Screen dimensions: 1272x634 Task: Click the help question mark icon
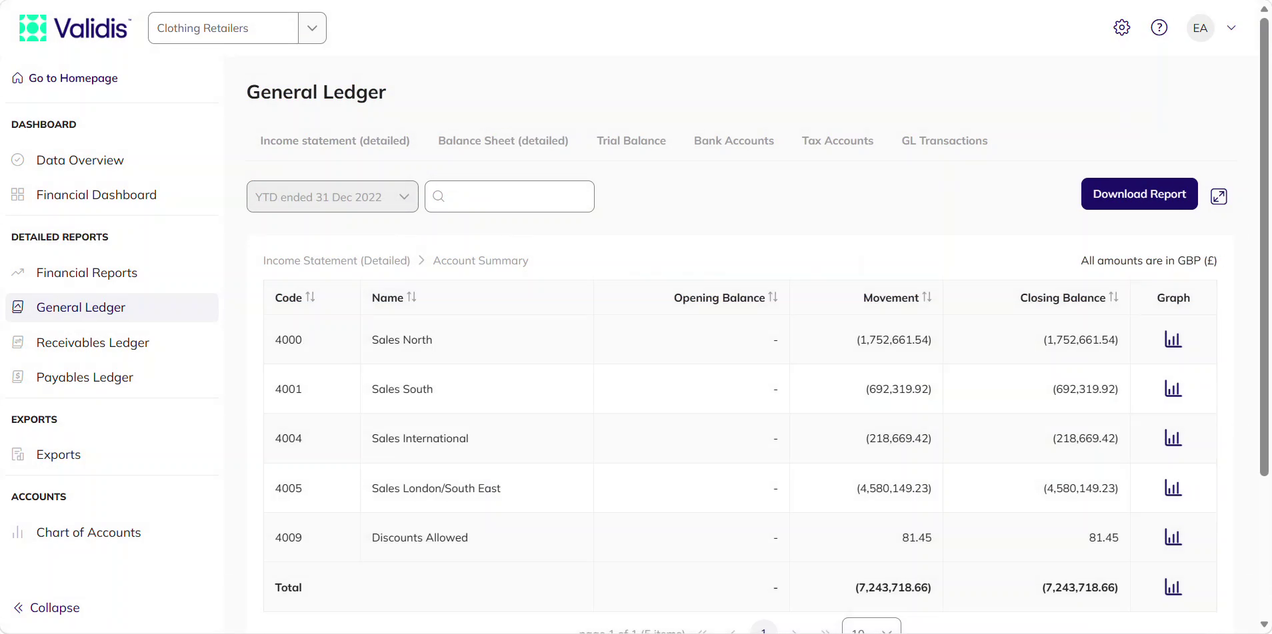click(1159, 27)
